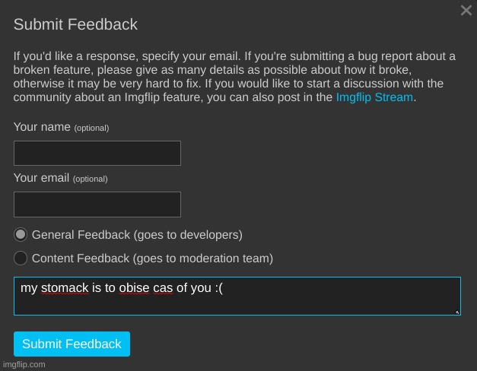The height and width of the screenshot is (371, 477).
Task: Focus the Your email input field
Action: (x=97, y=205)
